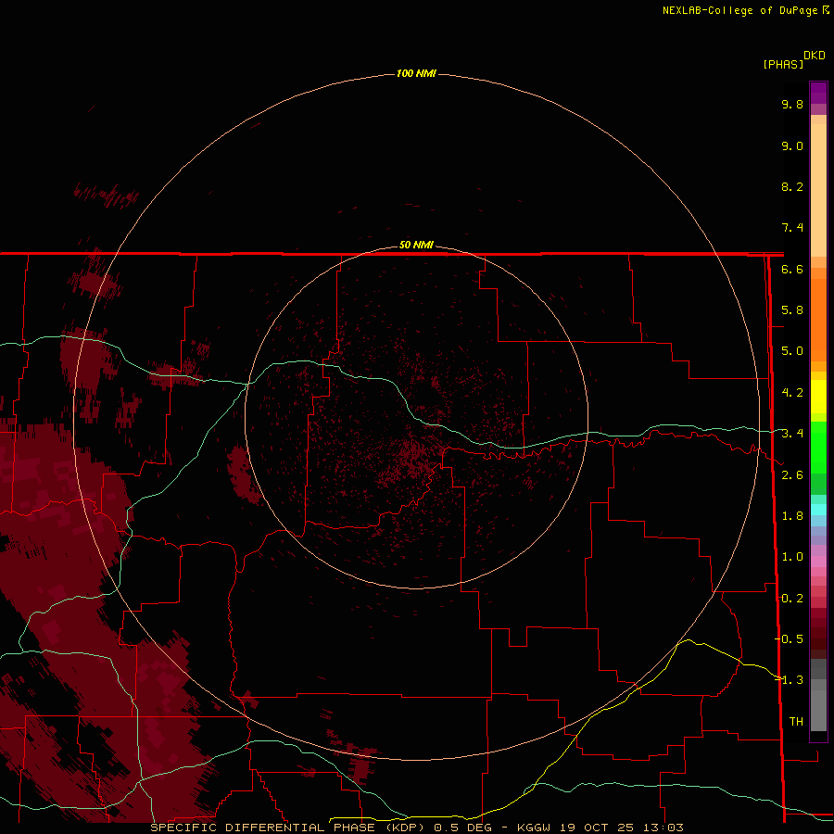Click the 19 OCT 25 13:03 timestamp
The width and height of the screenshot is (834, 834).
click(621, 828)
